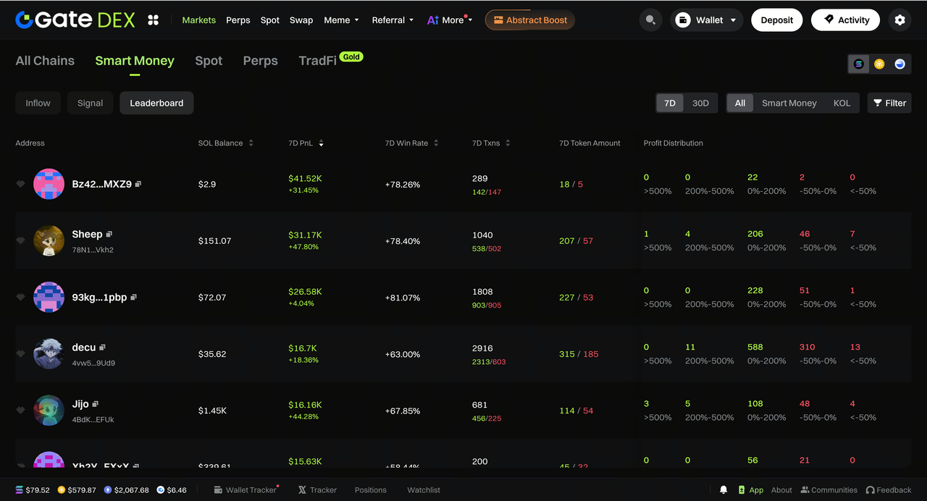Copy the Sheep wallet address
This screenshot has height=501, width=927.
coord(109,235)
